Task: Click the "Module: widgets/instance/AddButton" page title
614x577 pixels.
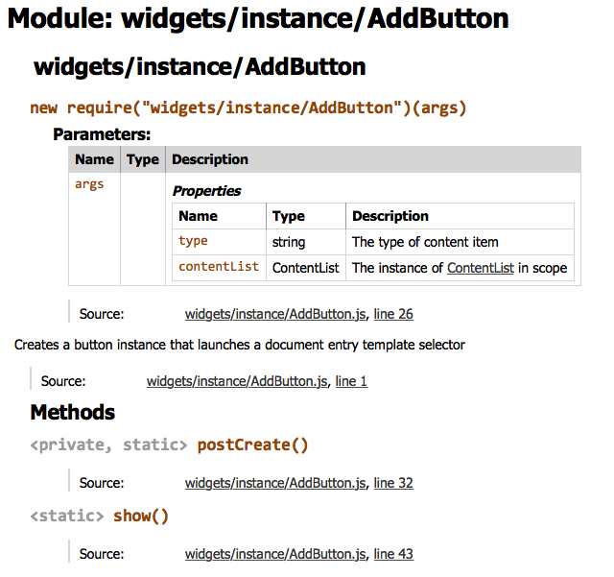Action: (x=258, y=18)
